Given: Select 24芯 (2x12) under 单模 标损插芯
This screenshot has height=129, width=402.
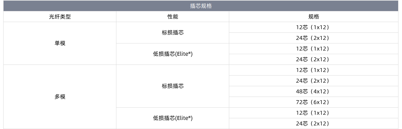Looking at the screenshot, I should tap(313, 38).
